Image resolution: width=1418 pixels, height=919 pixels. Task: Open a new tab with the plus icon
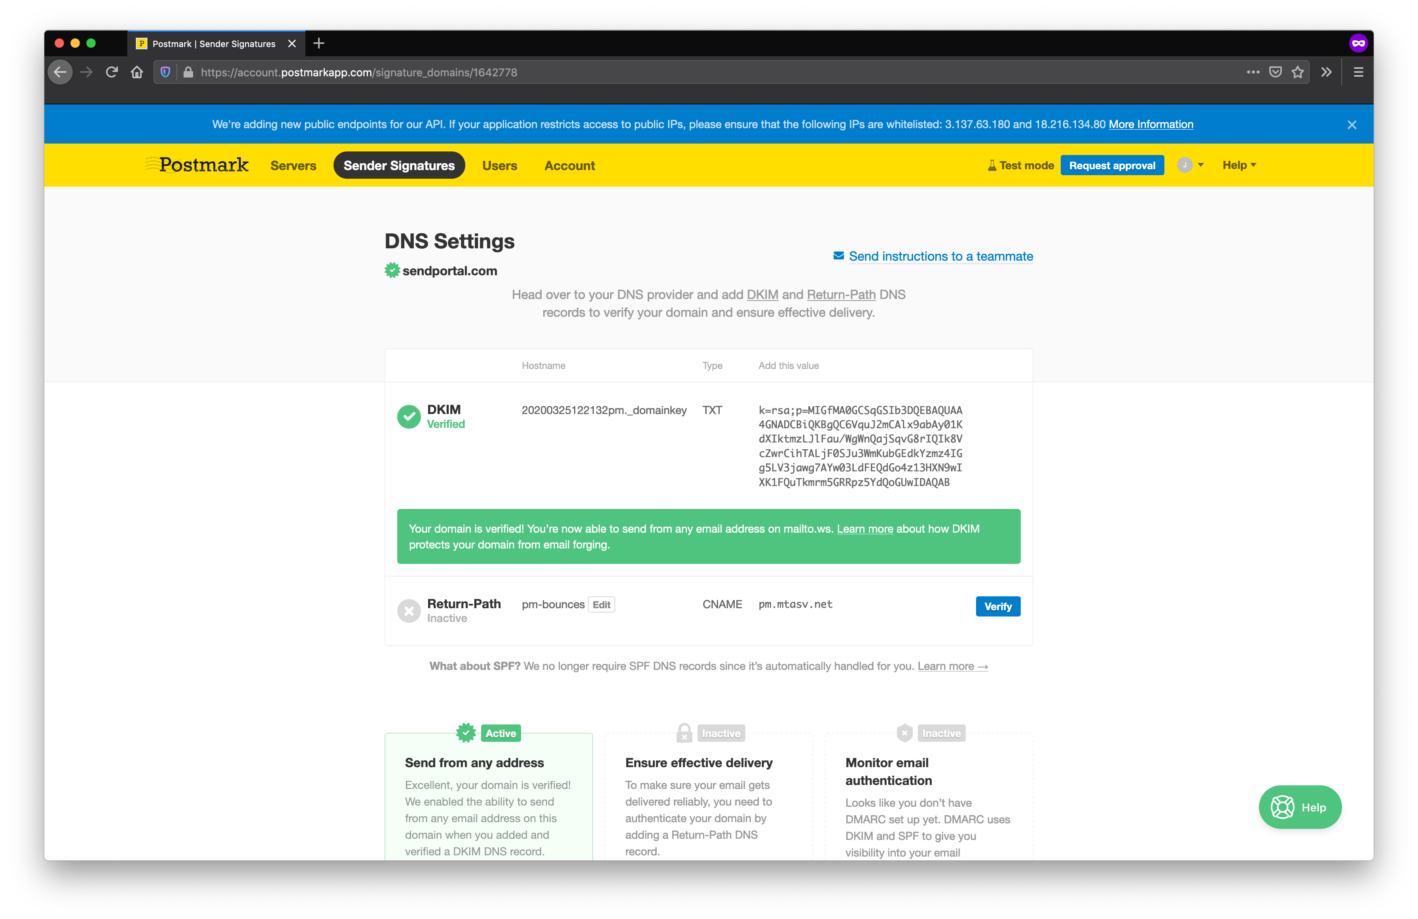(x=319, y=43)
